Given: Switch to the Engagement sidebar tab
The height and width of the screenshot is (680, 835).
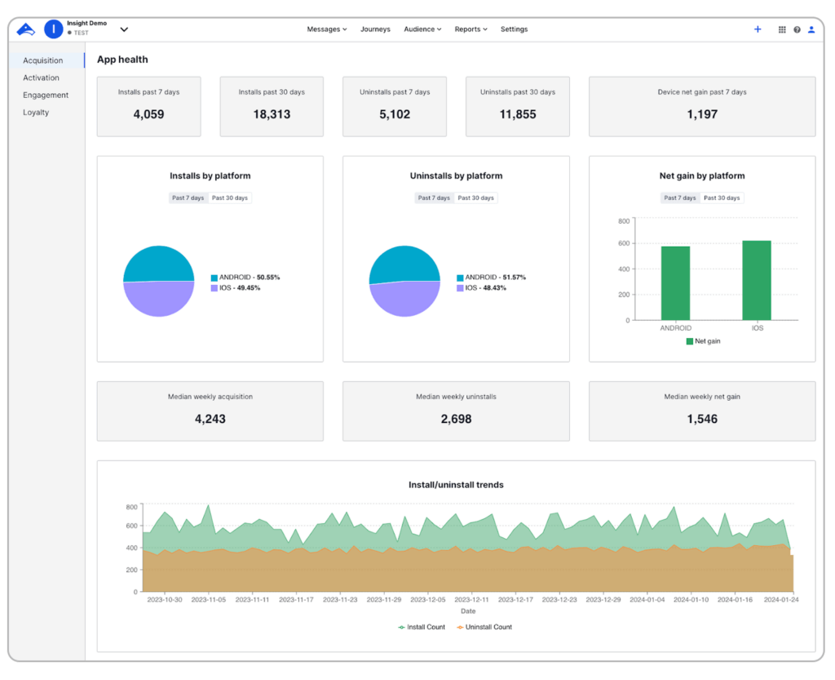Looking at the screenshot, I should click(x=46, y=96).
